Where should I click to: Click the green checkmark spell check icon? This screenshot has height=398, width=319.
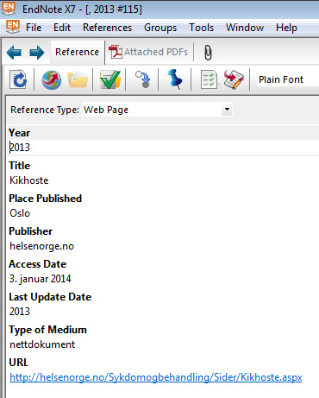click(110, 79)
